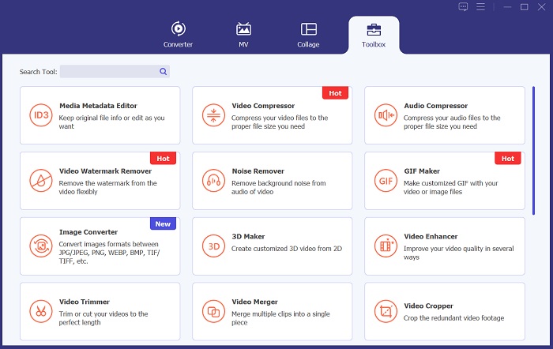
Task: Click the magnifier search icon
Action: click(163, 72)
